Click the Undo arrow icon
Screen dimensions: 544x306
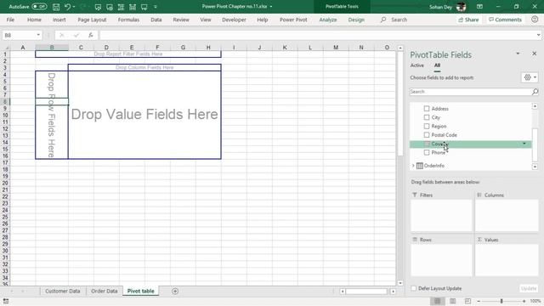point(67,7)
